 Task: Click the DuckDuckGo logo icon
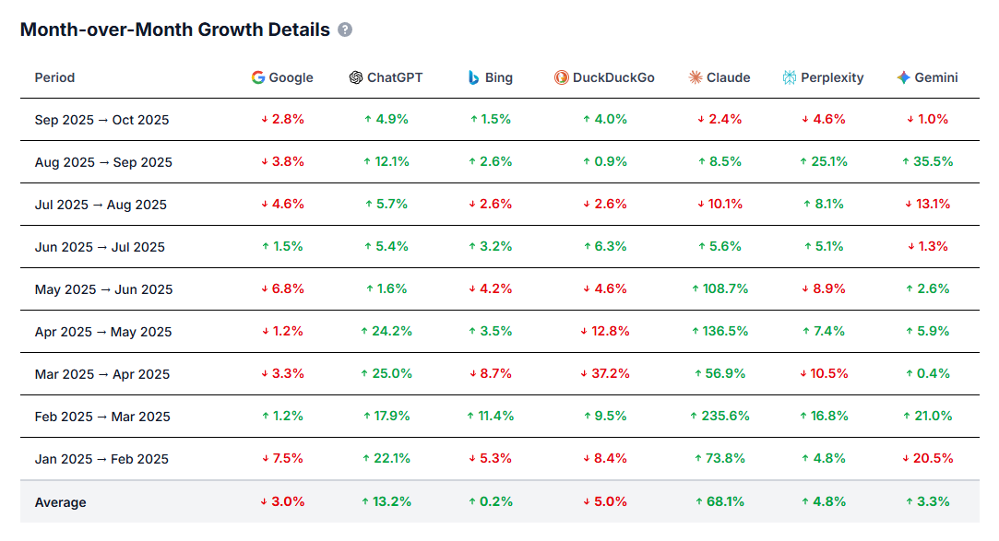[562, 77]
